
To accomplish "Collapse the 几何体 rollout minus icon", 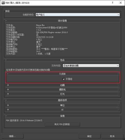I will point(8,74).
